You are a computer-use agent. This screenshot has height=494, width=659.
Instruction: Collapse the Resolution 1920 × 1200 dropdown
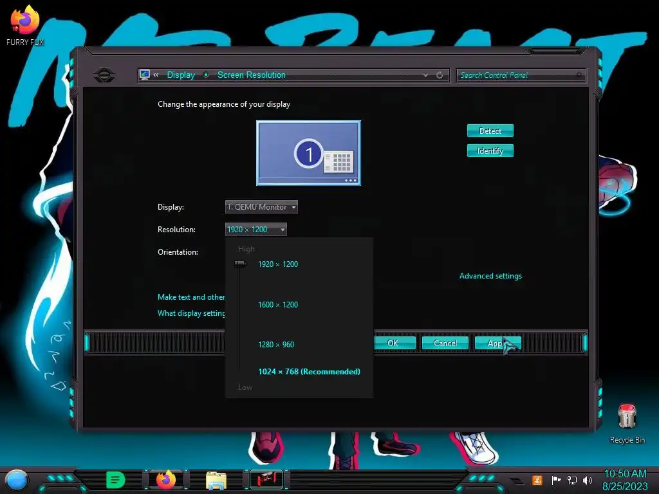(x=256, y=230)
